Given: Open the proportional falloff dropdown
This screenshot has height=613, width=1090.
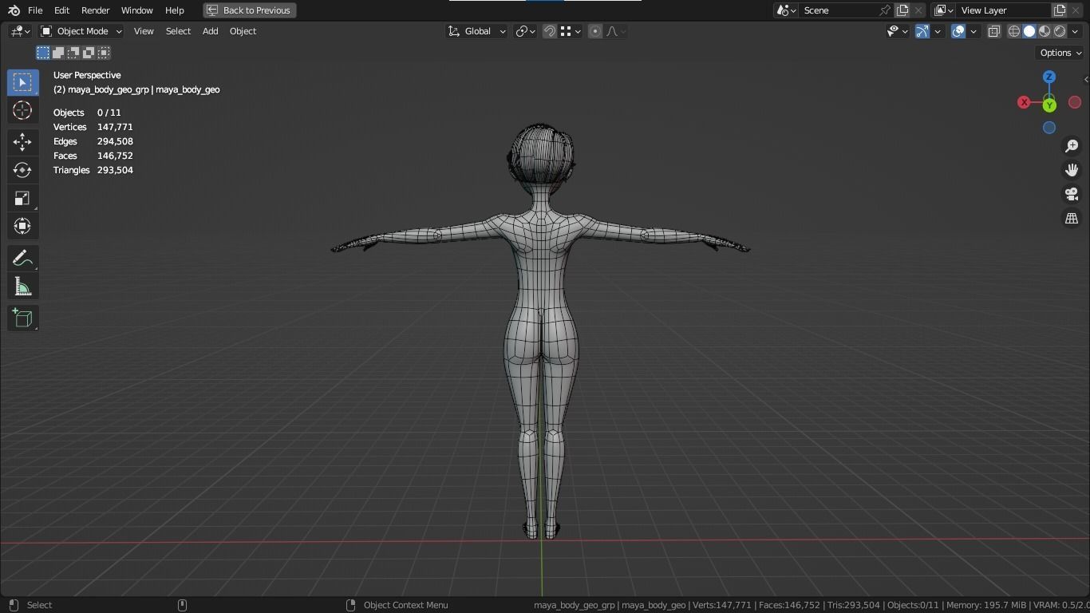Looking at the screenshot, I should click(615, 31).
